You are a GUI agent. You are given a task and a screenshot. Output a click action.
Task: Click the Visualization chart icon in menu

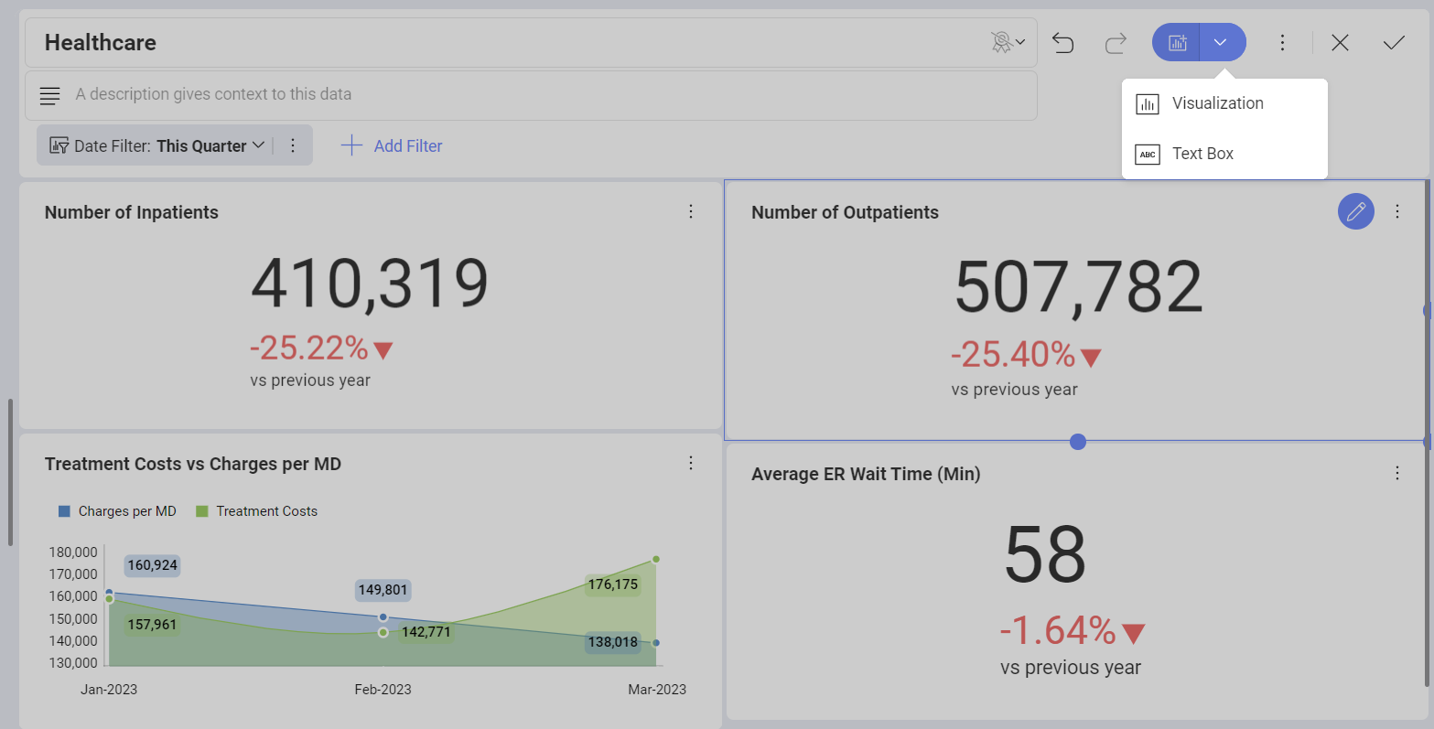1148,103
